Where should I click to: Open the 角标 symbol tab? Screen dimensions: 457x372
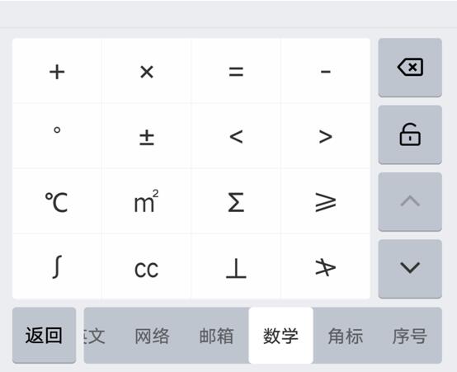(346, 336)
